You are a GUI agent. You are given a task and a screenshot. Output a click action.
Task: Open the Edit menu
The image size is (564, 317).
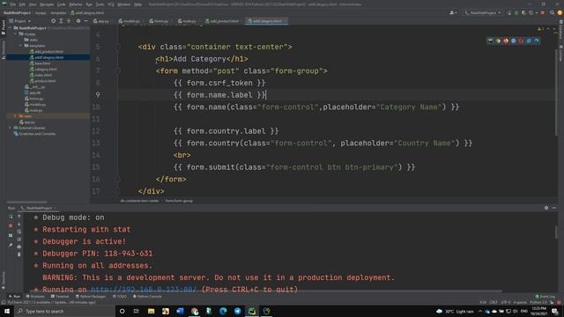(22, 4)
